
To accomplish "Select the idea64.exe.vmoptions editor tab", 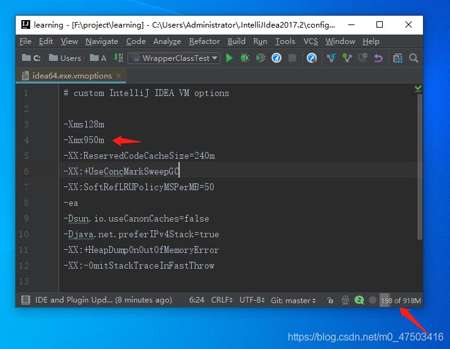I will (71, 76).
